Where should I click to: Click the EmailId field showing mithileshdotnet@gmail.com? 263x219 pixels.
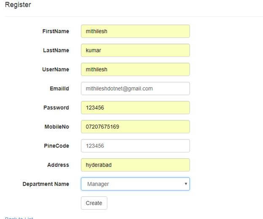[135, 89]
